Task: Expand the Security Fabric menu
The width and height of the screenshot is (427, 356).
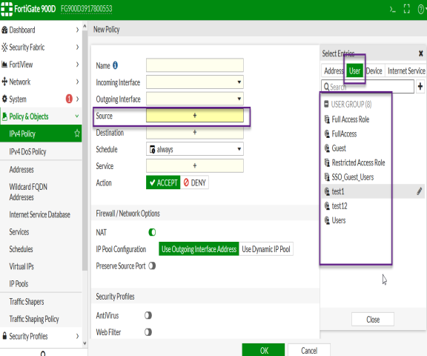Action: point(41,47)
